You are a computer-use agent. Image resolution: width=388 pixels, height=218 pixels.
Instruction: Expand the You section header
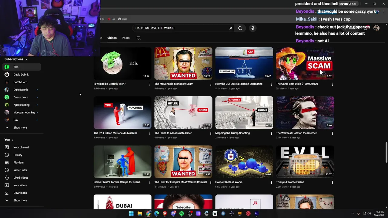click(x=9, y=140)
